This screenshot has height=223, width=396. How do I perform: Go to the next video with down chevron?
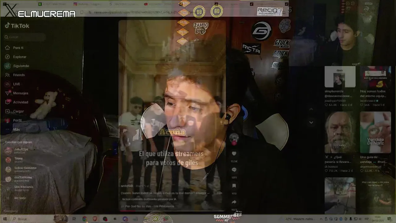click(311, 122)
